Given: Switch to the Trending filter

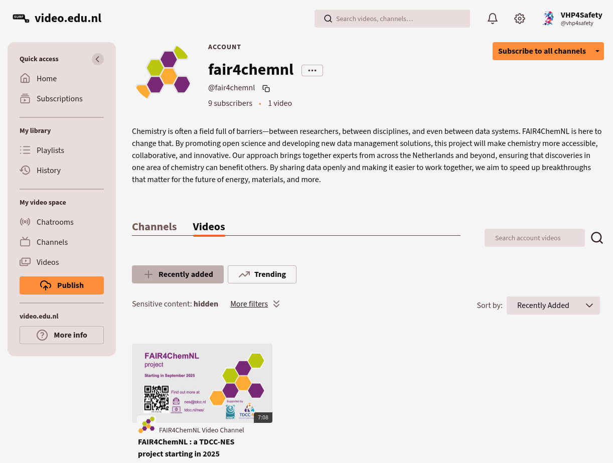Looking at the screenshot, I should [x=262, y=274].
